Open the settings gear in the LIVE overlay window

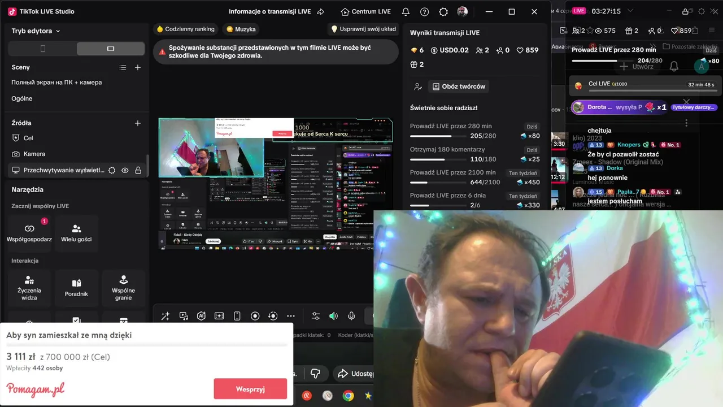702,11
